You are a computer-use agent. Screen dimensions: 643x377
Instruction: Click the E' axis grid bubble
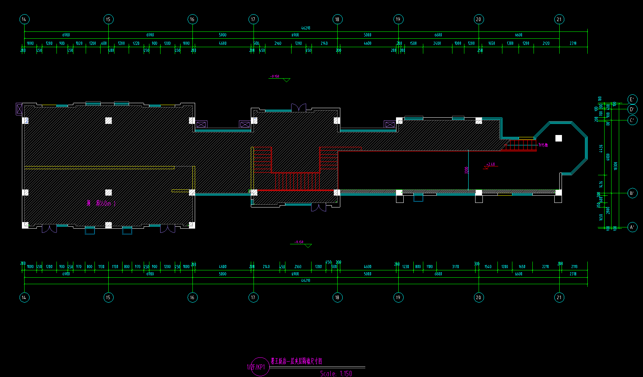coord(632,100)
